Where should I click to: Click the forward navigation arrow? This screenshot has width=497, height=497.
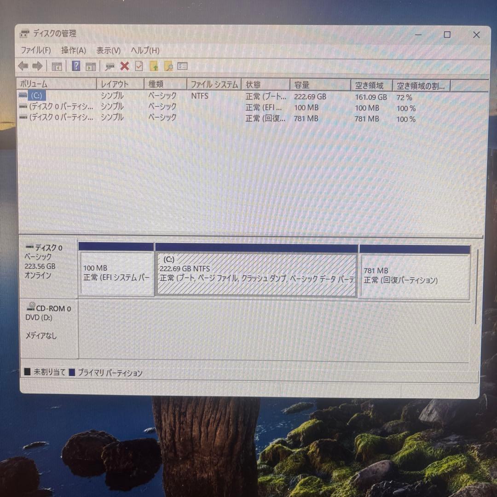[38, 66]
